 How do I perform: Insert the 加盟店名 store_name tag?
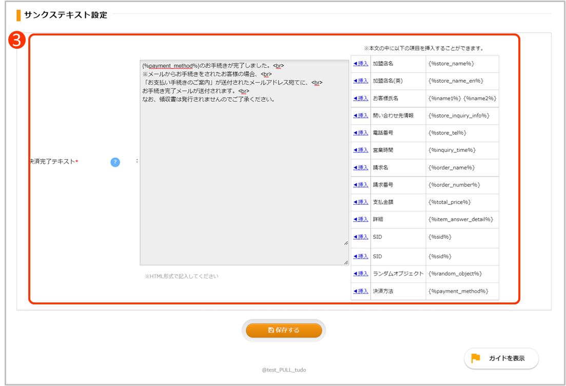[x=361, y=64]
